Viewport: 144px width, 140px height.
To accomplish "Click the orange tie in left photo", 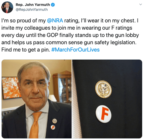I will 35,125.
